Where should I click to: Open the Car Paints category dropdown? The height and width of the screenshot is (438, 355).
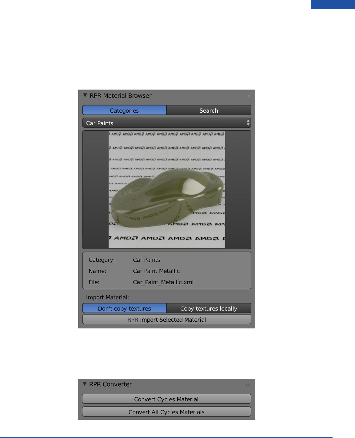click(167, 123)
